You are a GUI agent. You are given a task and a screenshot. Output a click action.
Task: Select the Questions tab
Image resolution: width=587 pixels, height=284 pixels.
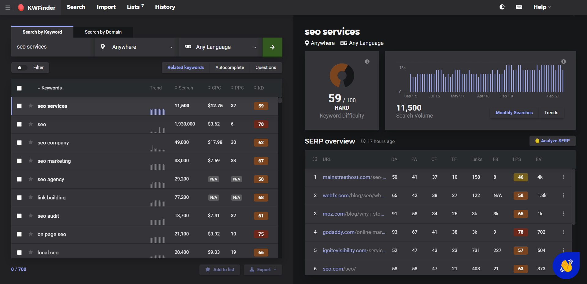266,67
